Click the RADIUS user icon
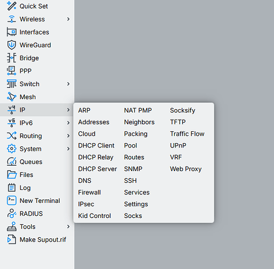274x269 pixels. [11, 214]
